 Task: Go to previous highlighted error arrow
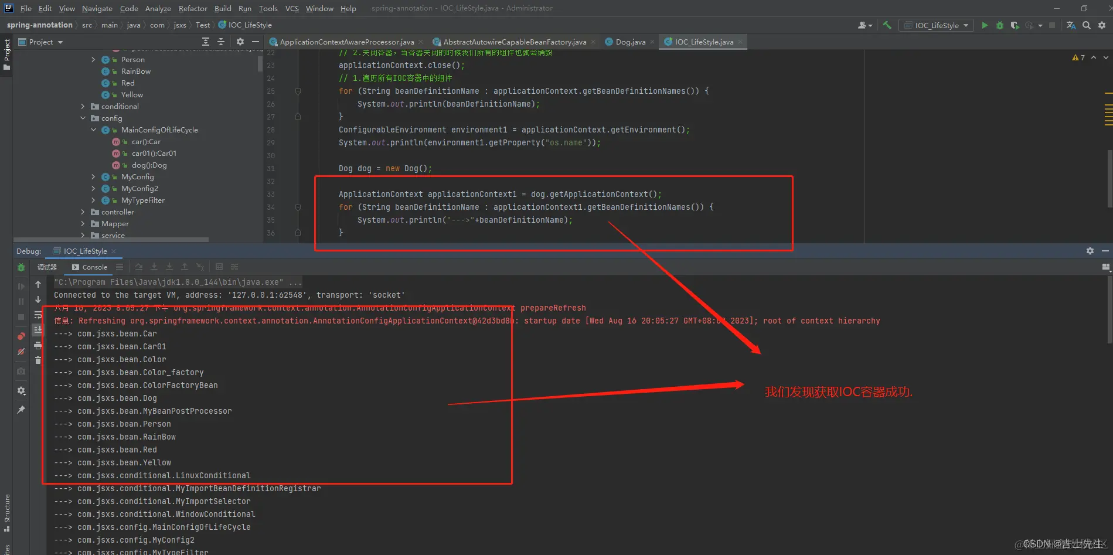[x=1094, y=57]
